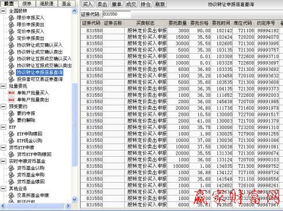Click the icon beside 定价申报买入

12,32
